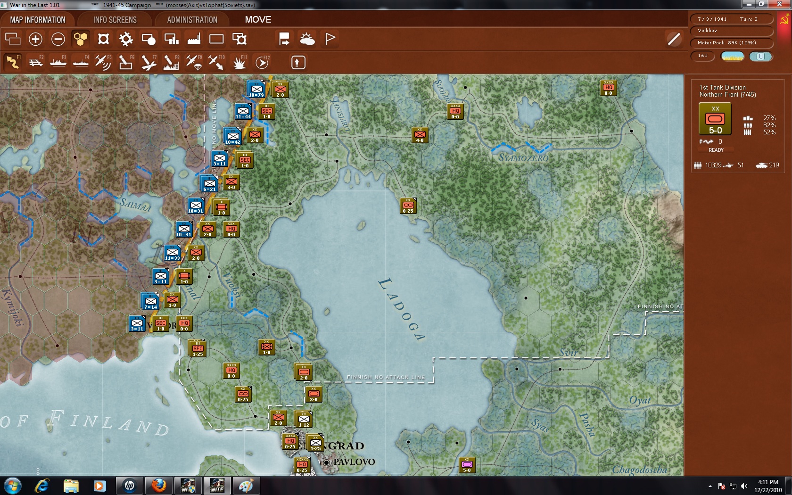Select F5 air reconnaissance mode
Image resolution: width=792 pixels, height=495 pixels.
click(103, 62)
